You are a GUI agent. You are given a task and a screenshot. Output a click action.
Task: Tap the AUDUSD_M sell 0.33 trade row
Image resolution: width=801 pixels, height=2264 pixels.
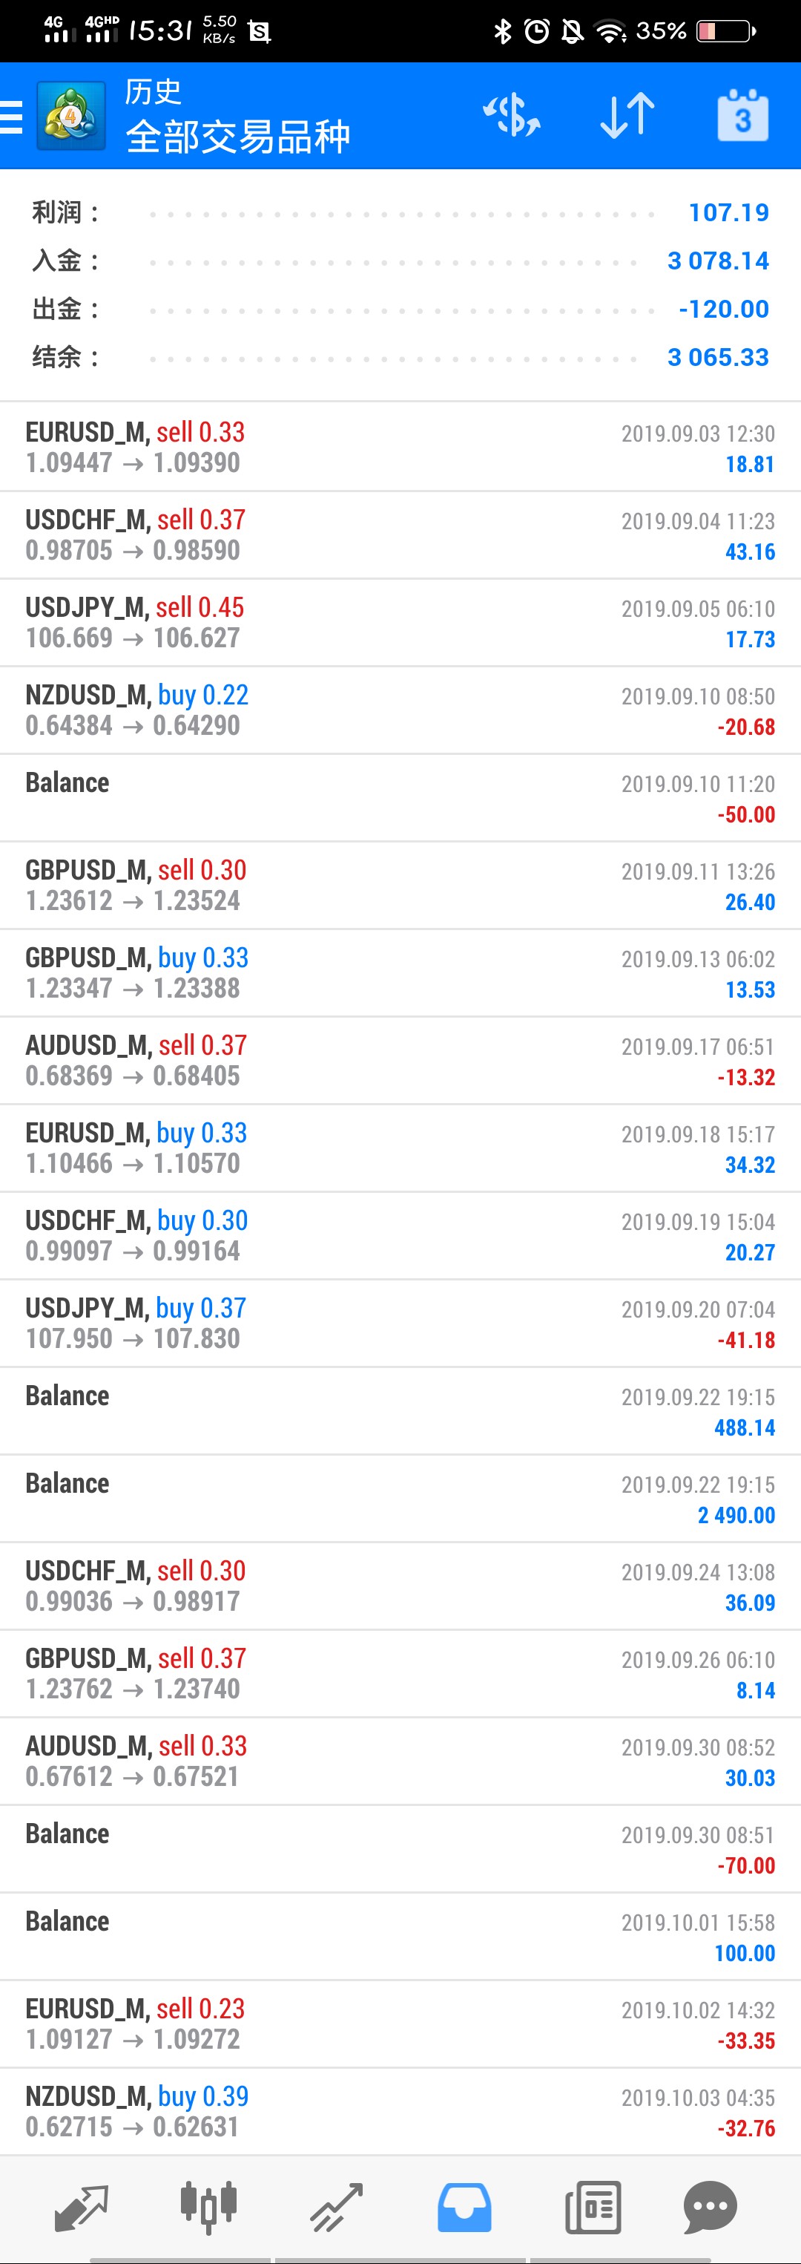[x=400, y=1761]
